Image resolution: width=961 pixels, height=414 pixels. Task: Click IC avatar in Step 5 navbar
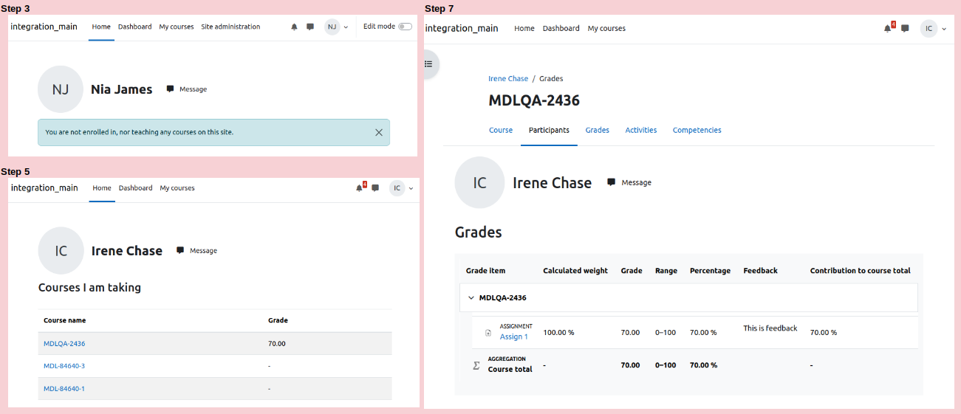click(x=397, y=188)
